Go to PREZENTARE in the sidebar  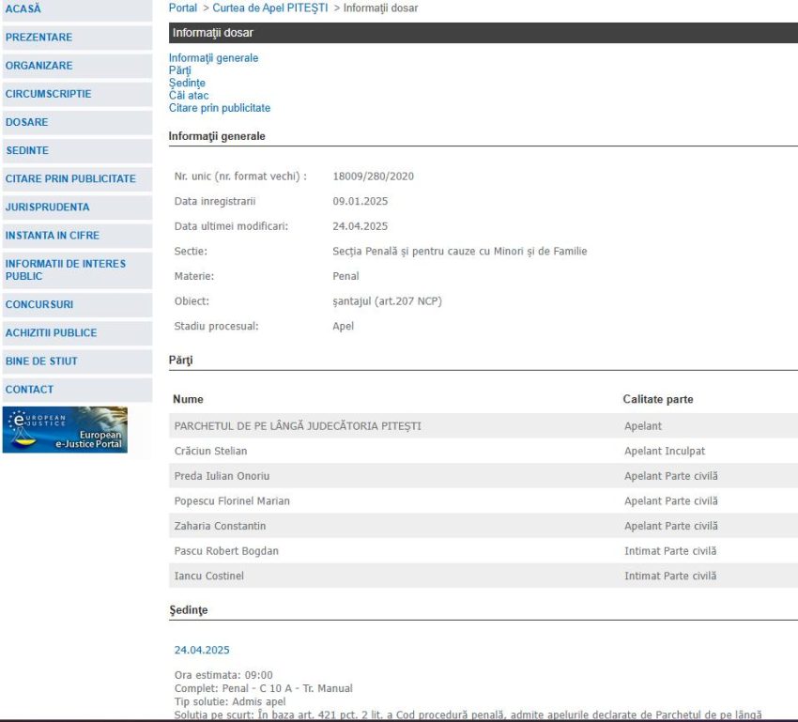point(38,38)
